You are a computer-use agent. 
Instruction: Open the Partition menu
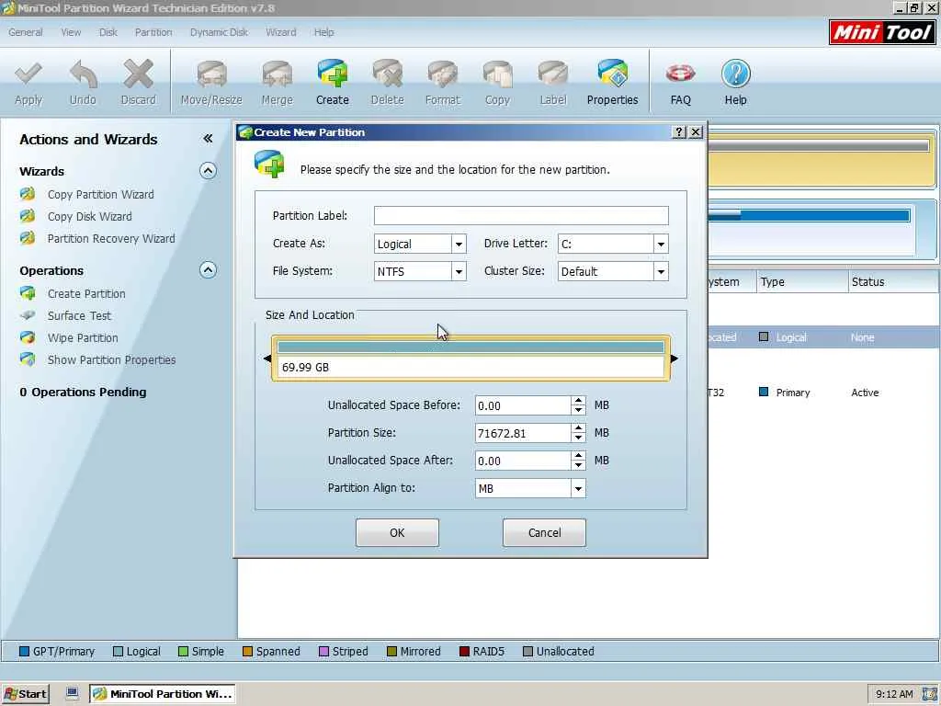pyautogui.click(x=153, y=32)
